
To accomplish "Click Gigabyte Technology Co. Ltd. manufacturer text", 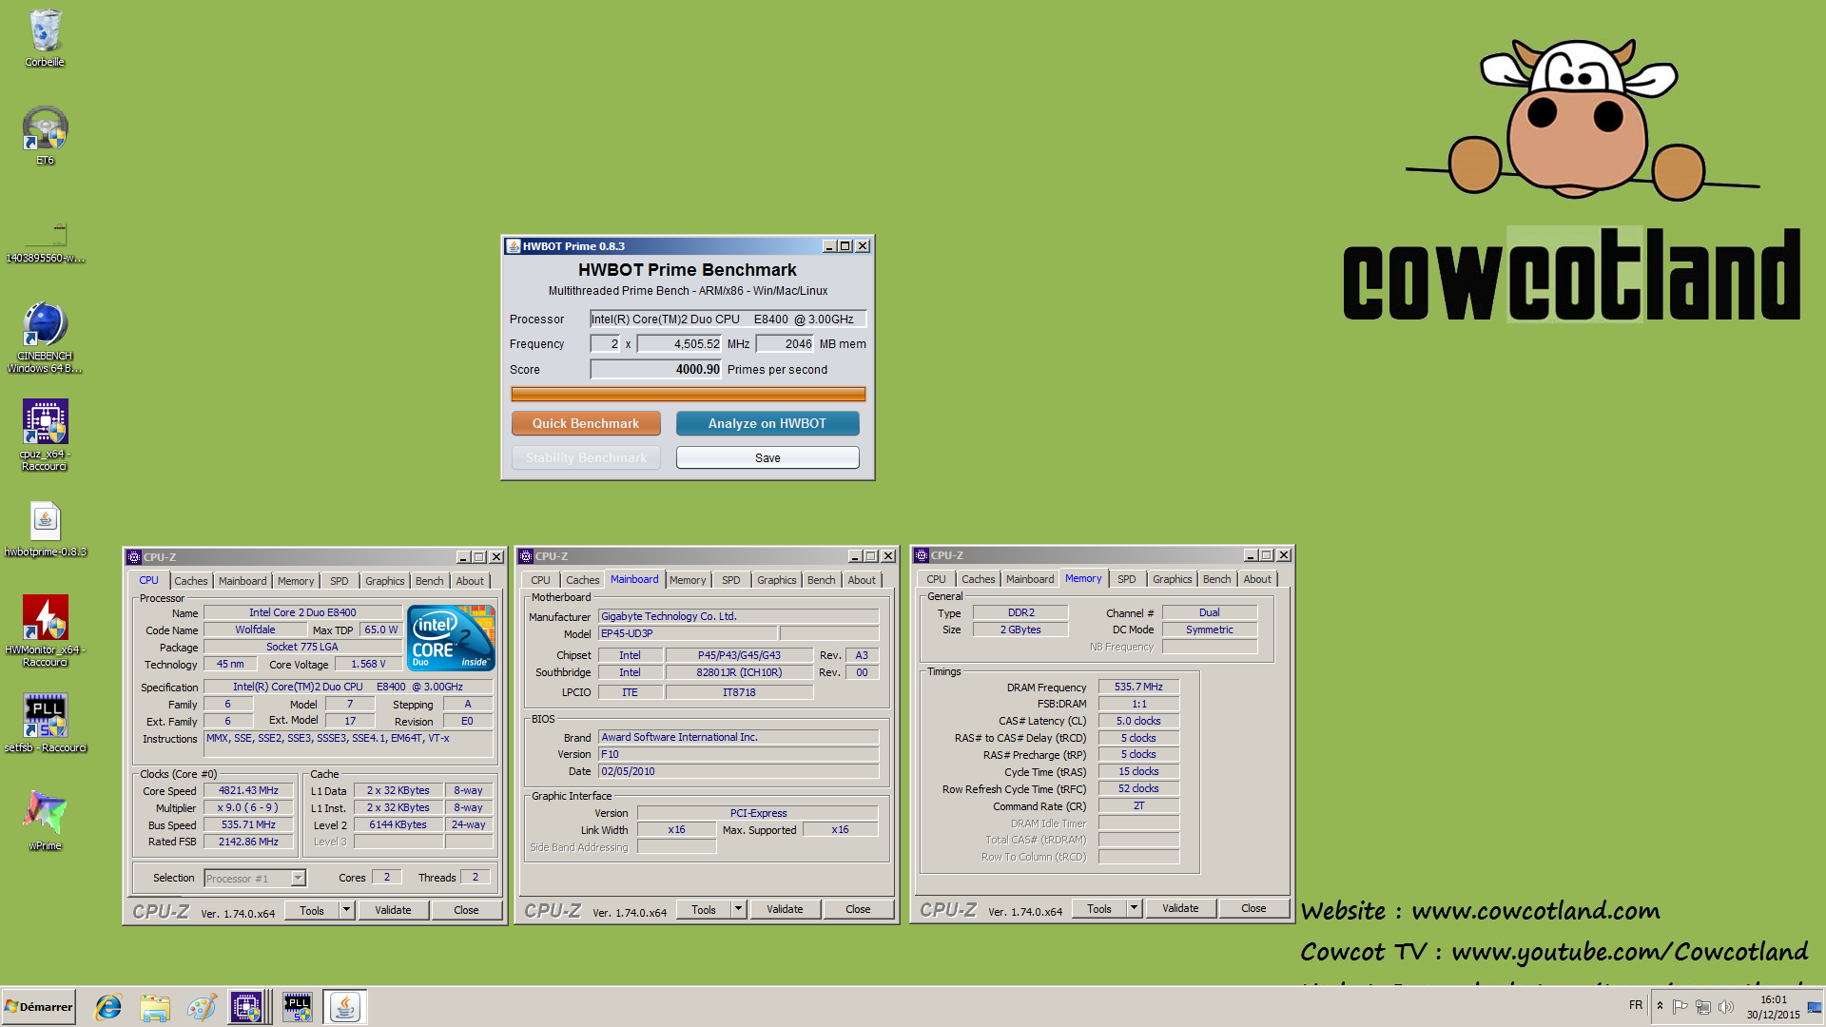I will pyautogui.click(x=669, y=616).
